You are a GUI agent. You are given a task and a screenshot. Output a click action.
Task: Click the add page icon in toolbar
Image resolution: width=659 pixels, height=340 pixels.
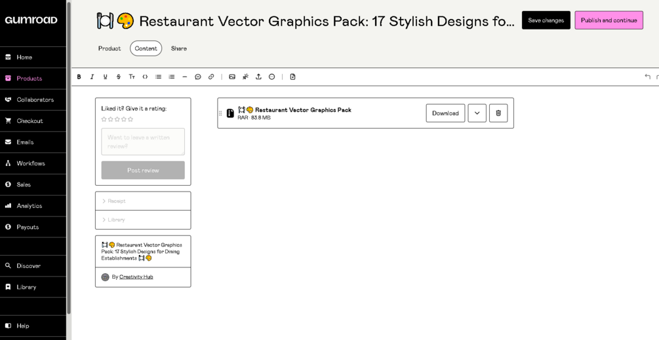(x=293, y=76)
